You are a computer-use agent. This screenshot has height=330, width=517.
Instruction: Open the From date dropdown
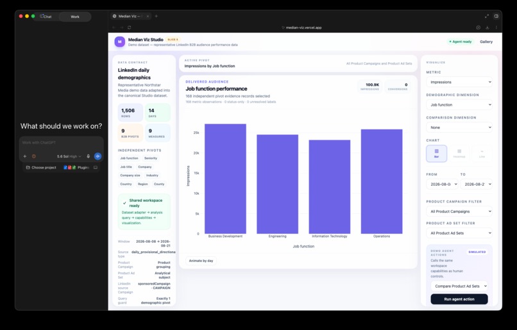(x=442, y=184)
